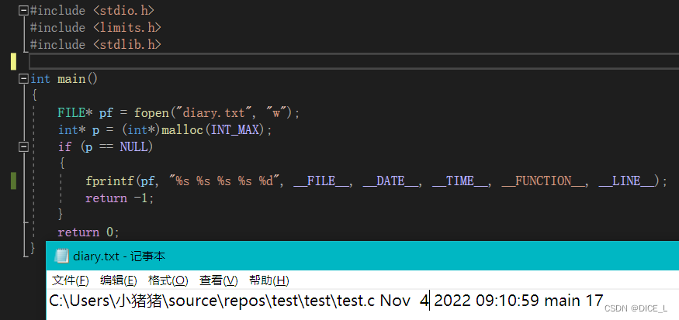
Task: Collapse the int main() function fold marker
Action: tap(24, 79)
